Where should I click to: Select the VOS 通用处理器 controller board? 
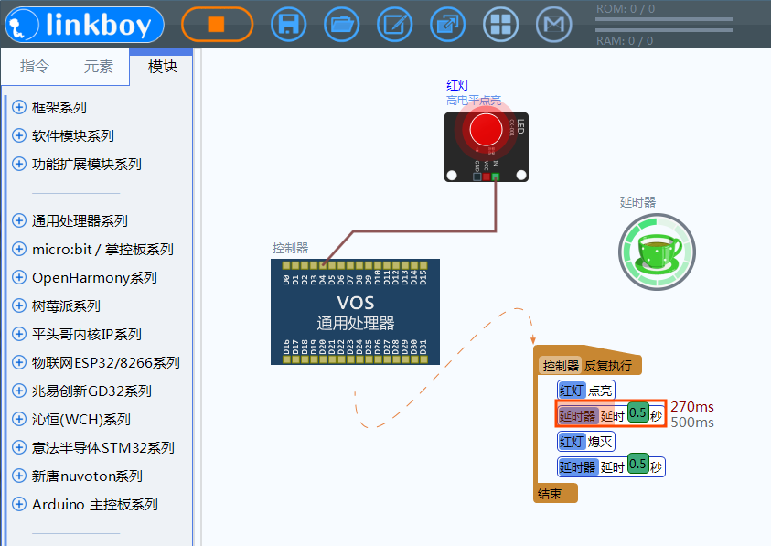pyautogui.click(x=355, y=312)
